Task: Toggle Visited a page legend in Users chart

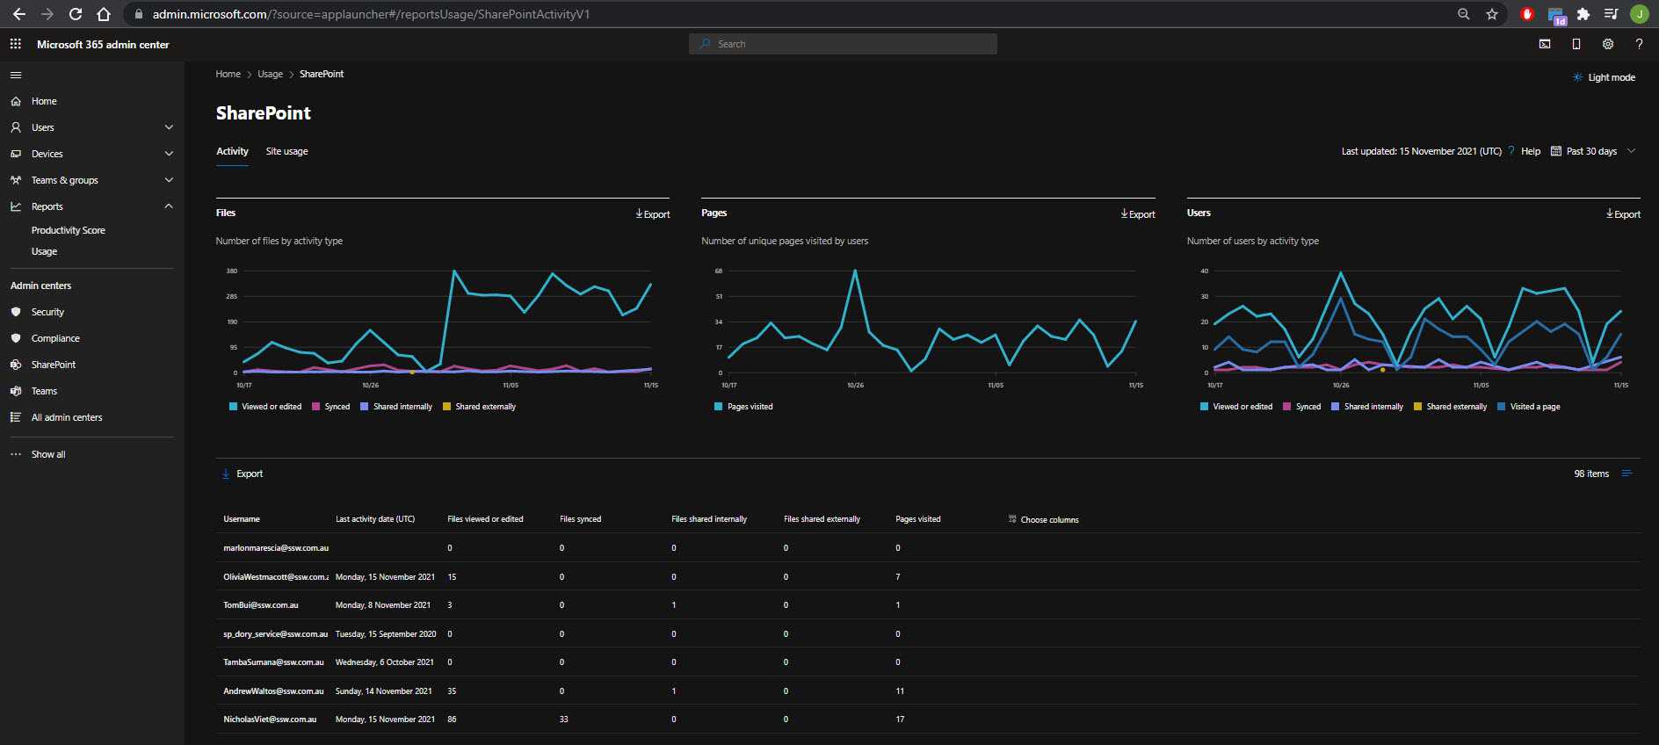Action: click(1534, 407)
